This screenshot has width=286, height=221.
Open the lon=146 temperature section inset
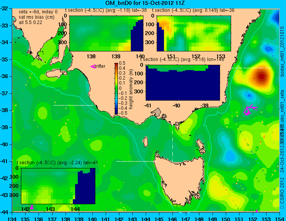click(x=183, y=83)
